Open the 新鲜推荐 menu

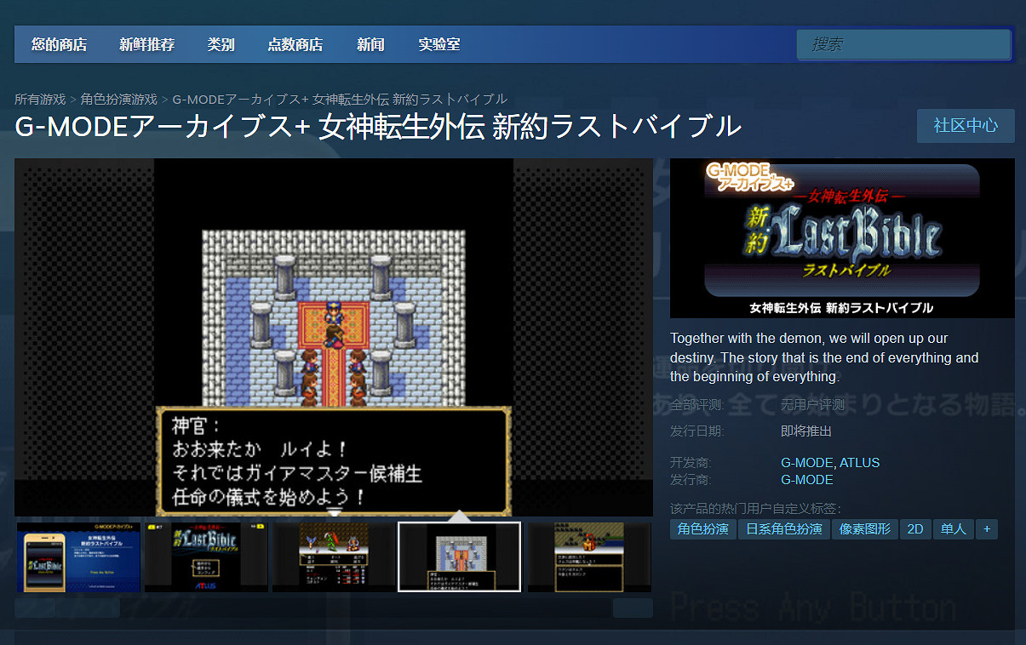coord(146,44)
